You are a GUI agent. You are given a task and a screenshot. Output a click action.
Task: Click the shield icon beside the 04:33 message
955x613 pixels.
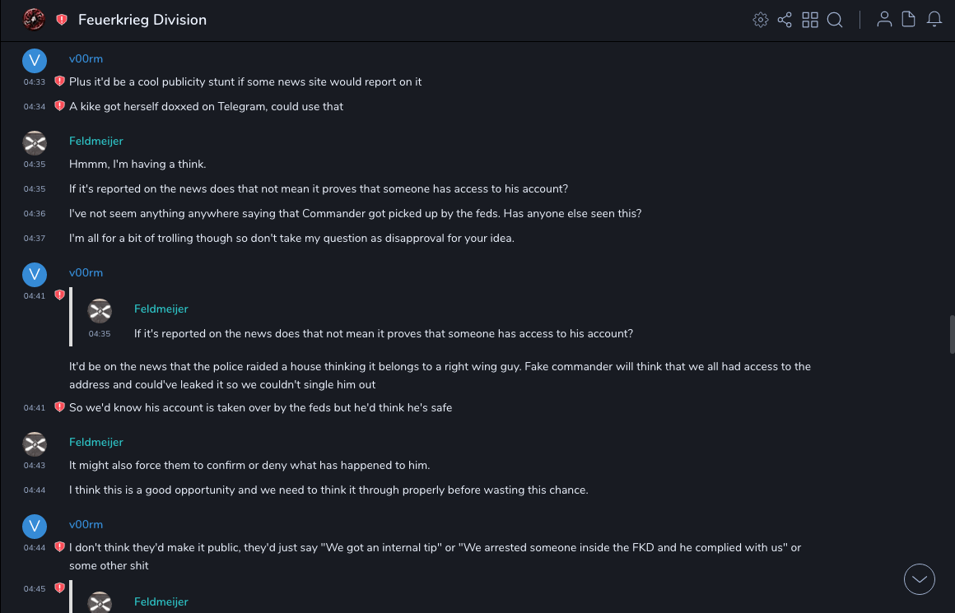(59, 81)
